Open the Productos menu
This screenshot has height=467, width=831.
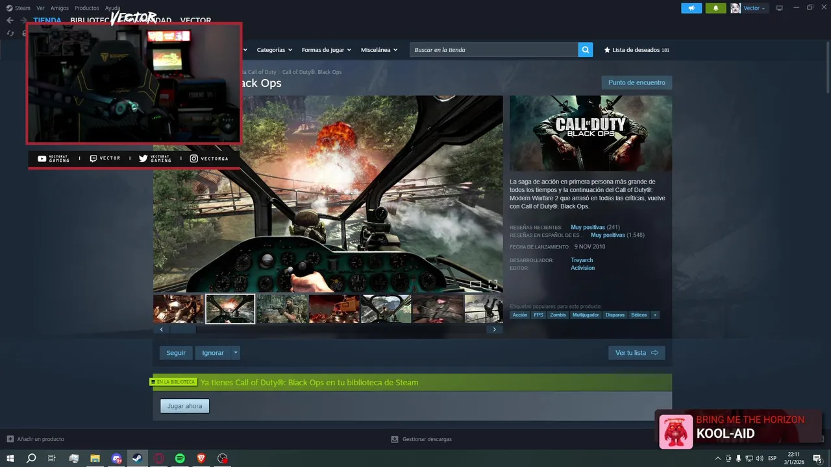point(87,8)
